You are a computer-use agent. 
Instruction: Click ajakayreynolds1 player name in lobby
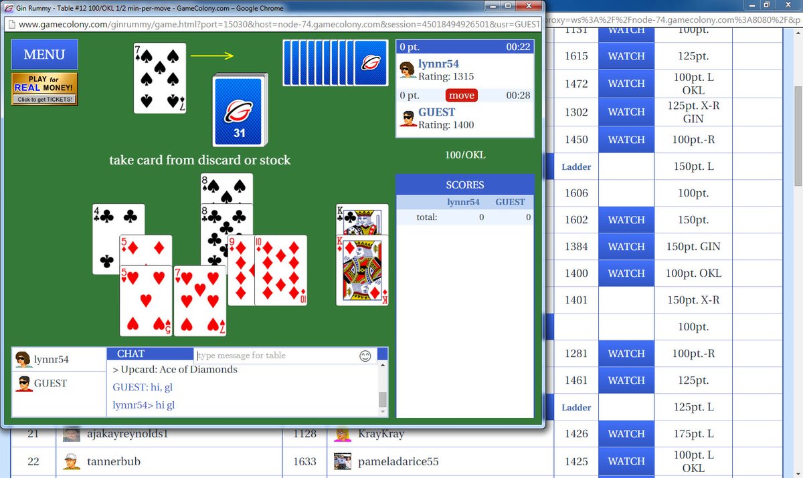127,434
